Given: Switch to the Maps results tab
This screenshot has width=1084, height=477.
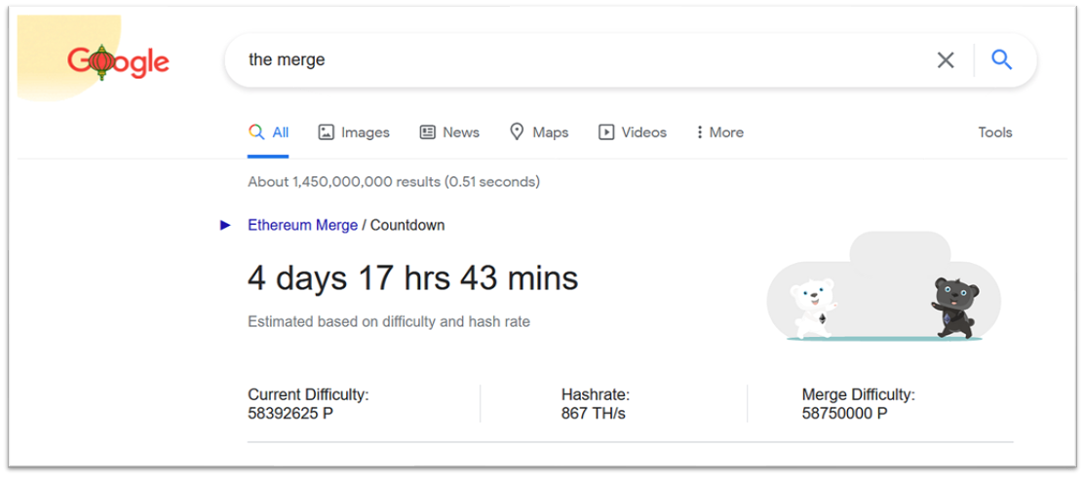Looking at the screenshot, I should 539,131.
